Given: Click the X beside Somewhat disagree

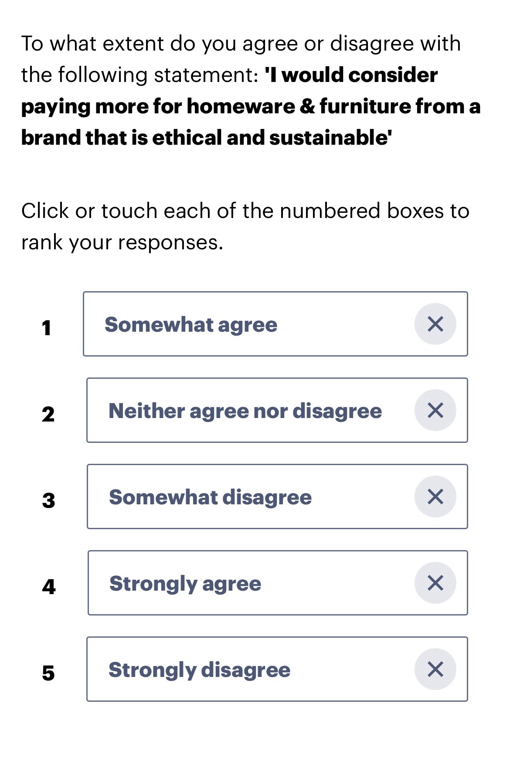Looking at the screenshot, I should coord(435,496).
